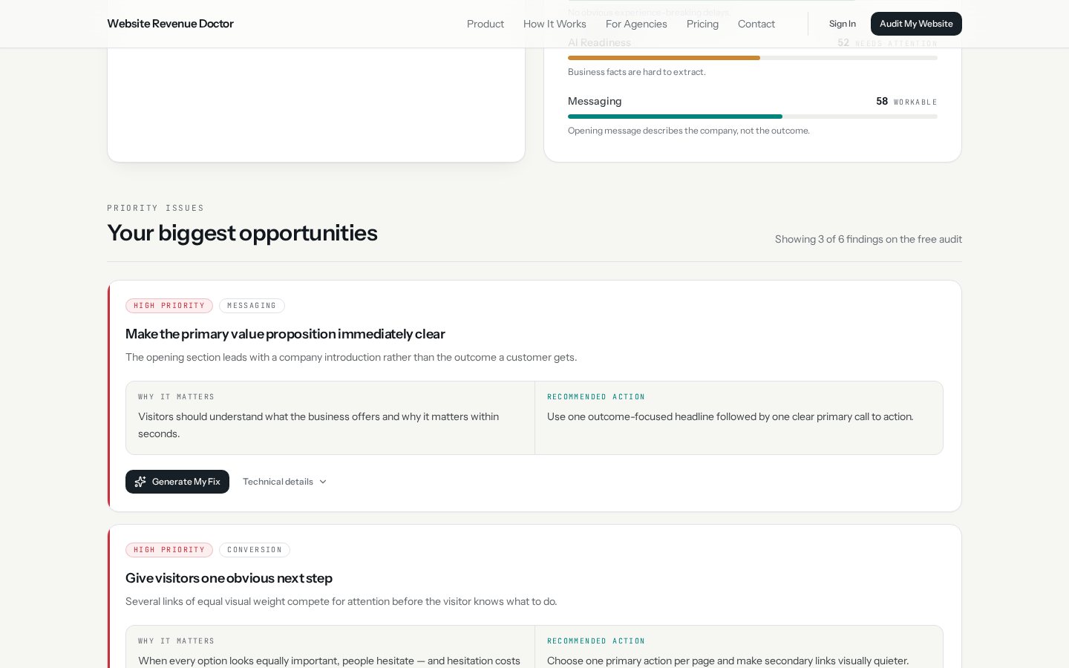1069x668 pixels.
Task: Select the Conversion tag on second issue
Action: pyautogui.click(x=255, y=550)
